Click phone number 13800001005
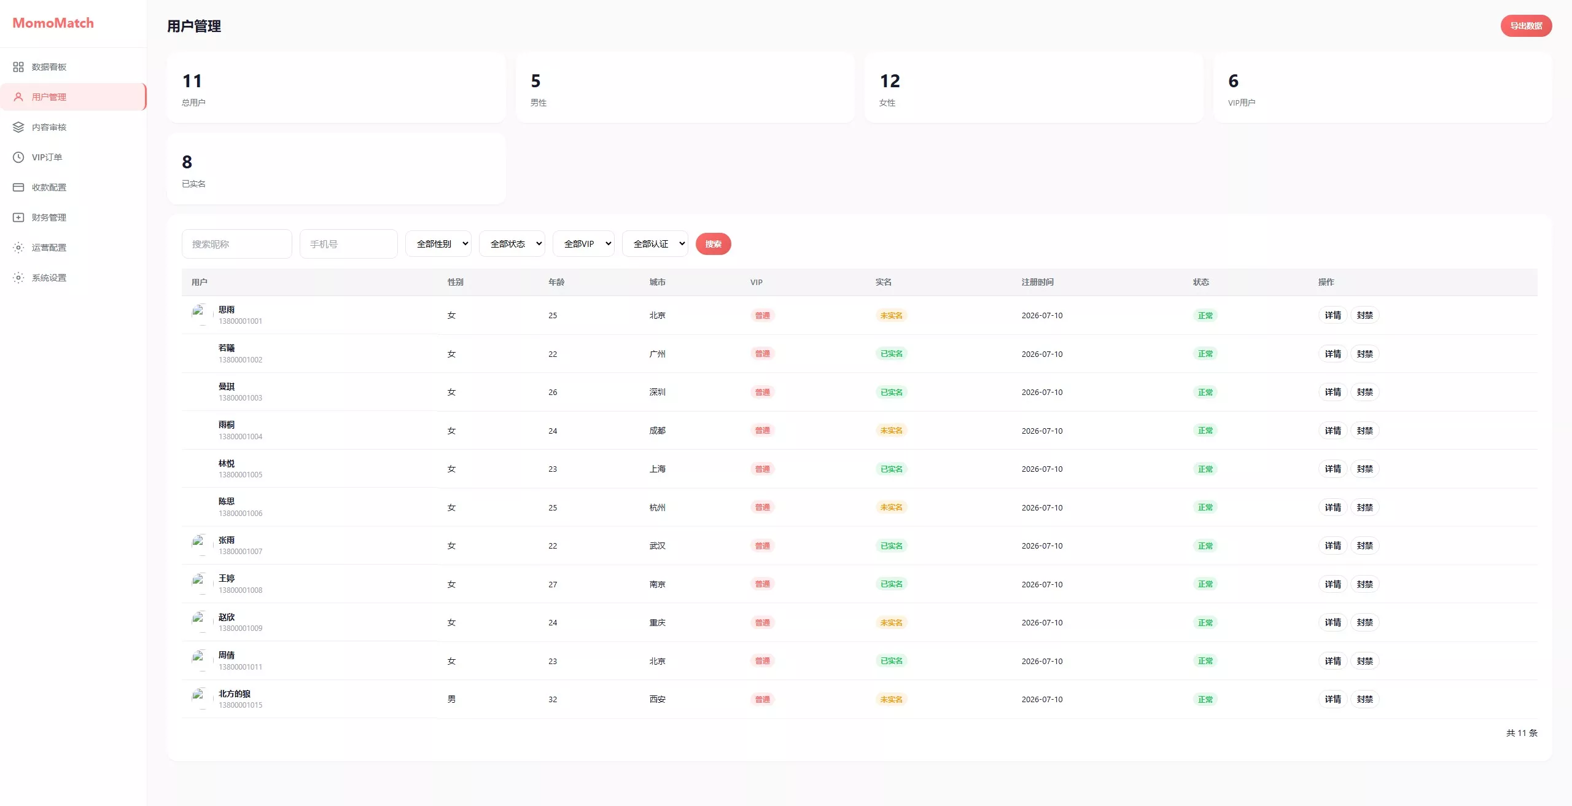The height and width of the screenshot is (806, 1572). 240,475
